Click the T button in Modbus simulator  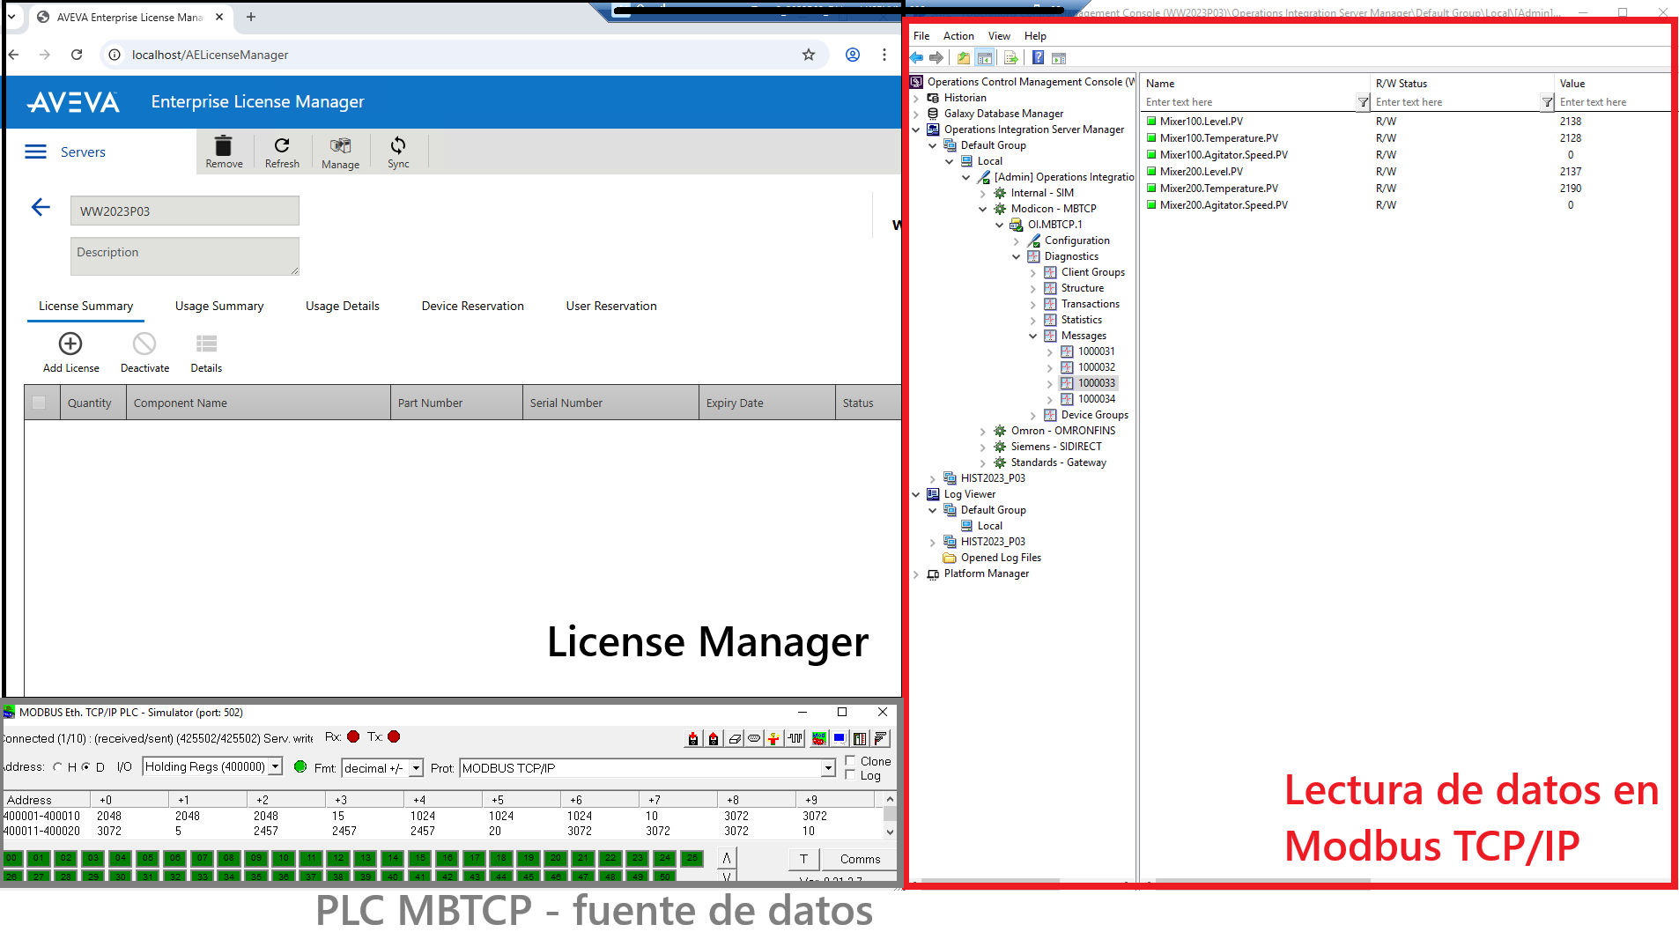click(x=803, y=859)
